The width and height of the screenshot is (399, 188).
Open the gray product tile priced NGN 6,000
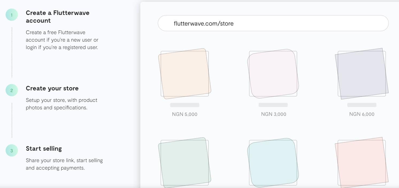(x=362, y=74)
